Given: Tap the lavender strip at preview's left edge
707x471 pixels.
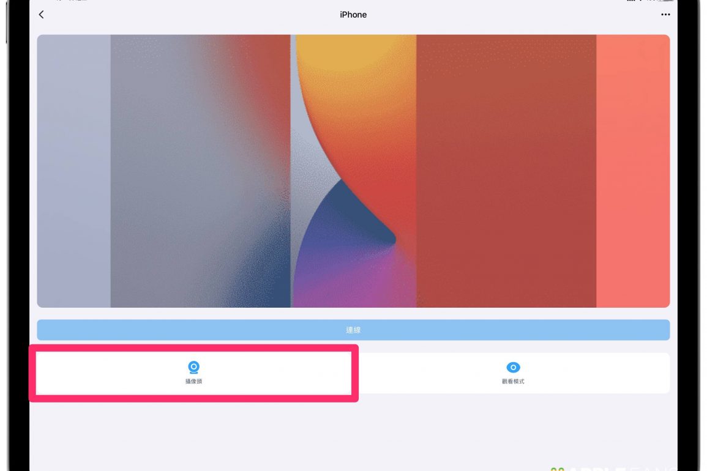Looking at the screenshot, I should click(73, 171).
